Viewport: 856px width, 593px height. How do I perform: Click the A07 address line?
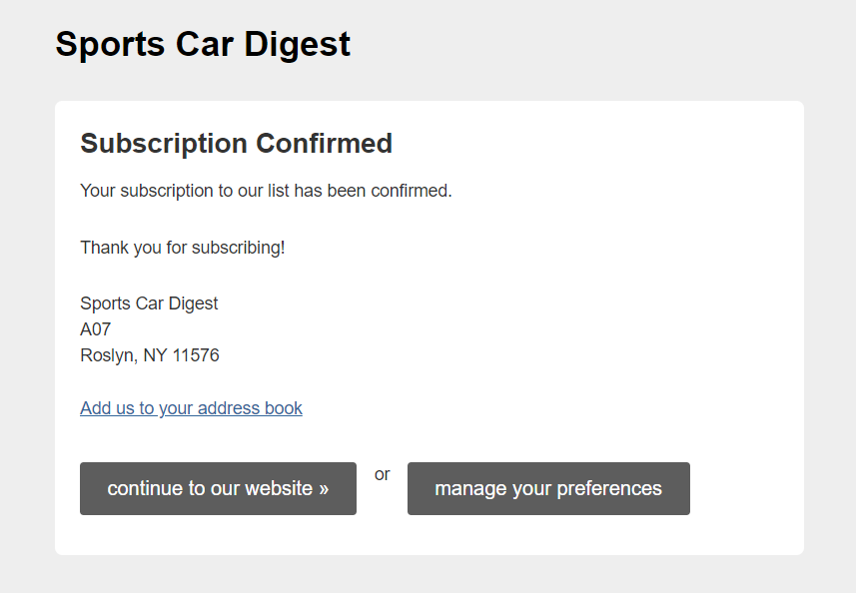pyautogui.click(x=96, y=329)
